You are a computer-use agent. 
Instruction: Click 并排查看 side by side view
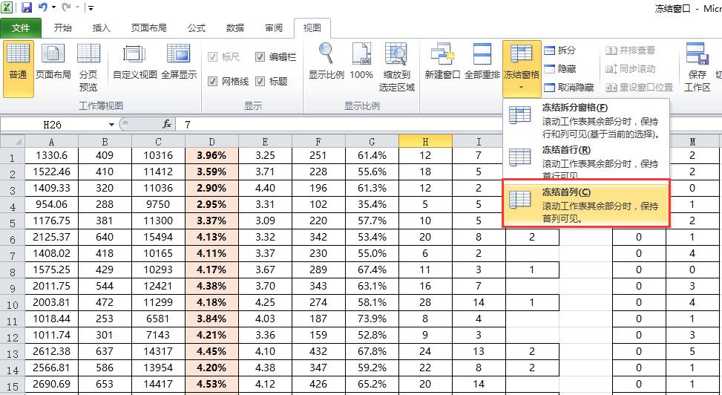tap(630, 50)
